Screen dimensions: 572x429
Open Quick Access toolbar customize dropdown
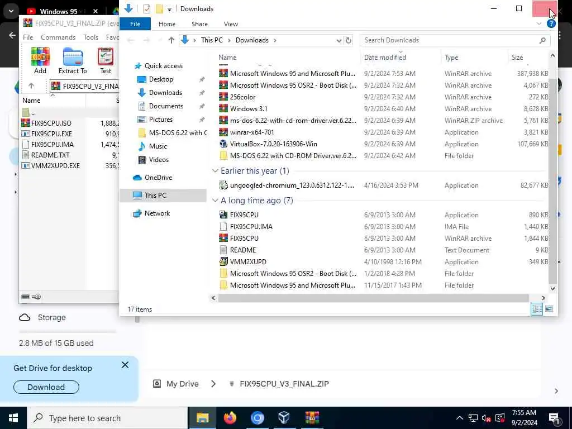tap(169, 9)
